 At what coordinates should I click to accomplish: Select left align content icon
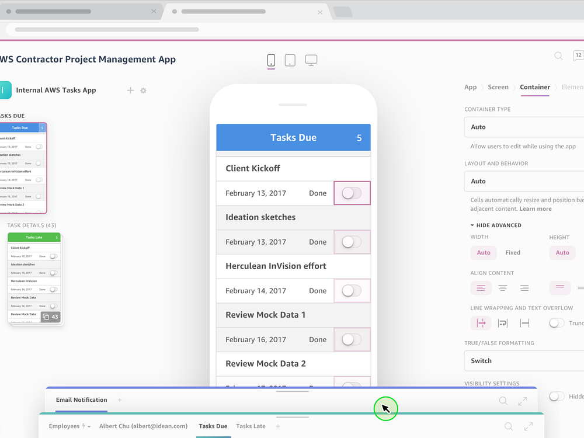pyautogui.click(x=481, y=288)
